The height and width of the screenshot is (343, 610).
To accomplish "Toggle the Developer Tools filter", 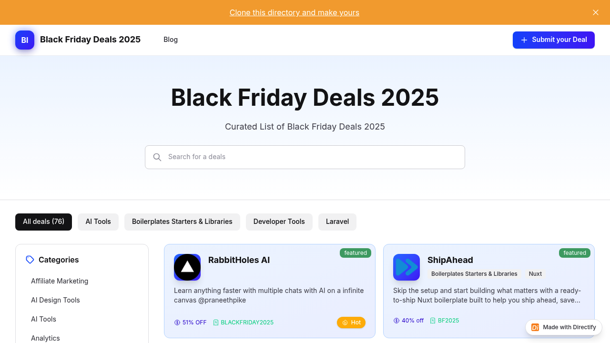I will (279, 222).
